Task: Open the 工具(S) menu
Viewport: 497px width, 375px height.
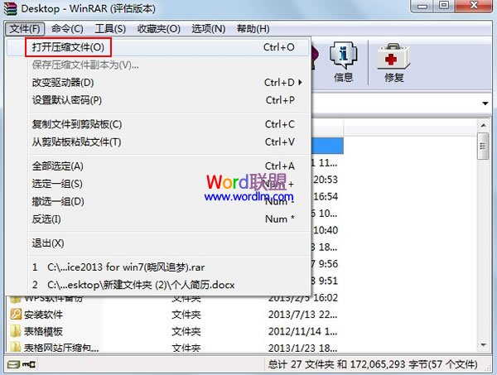Action: (x=110, y=29)
